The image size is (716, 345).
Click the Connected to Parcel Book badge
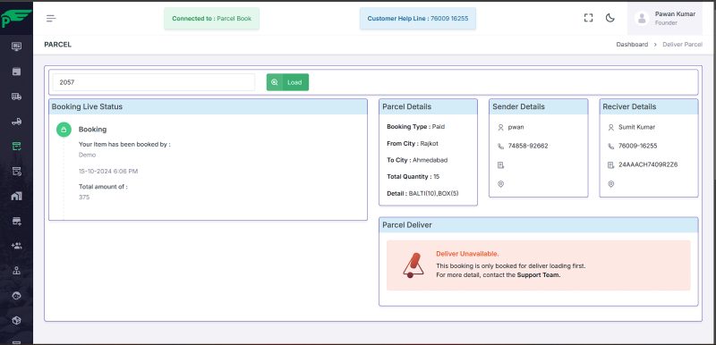(212, 19)
